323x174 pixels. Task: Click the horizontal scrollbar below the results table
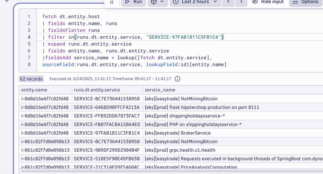pyautogui.click(x=162, y=171)
